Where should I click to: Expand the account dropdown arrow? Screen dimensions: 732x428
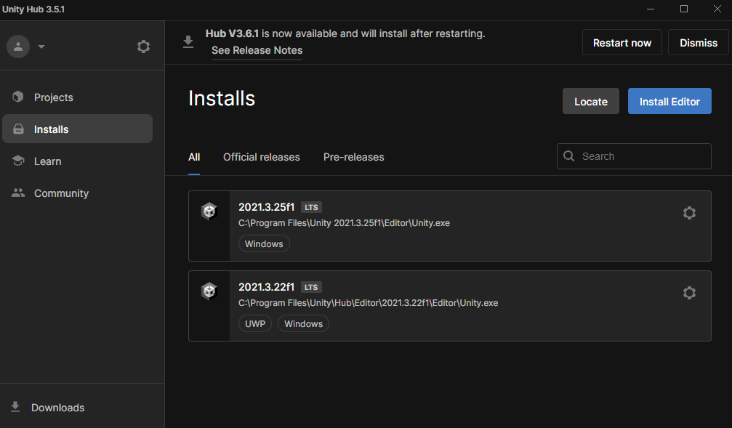tap(41, 47)
